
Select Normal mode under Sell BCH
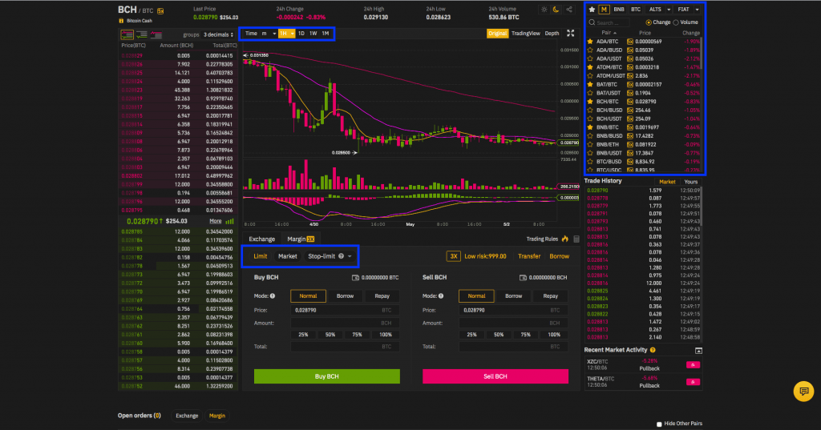476,296
